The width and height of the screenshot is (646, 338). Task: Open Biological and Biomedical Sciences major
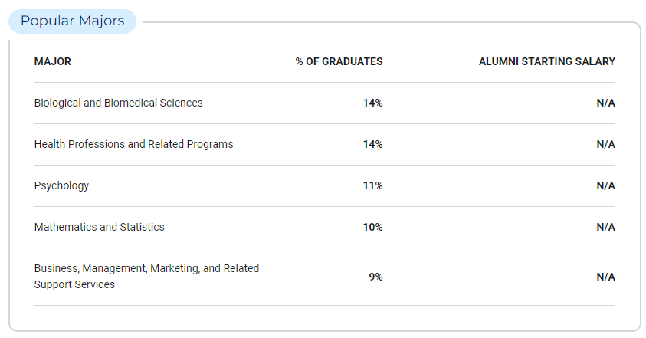point(118,103)
